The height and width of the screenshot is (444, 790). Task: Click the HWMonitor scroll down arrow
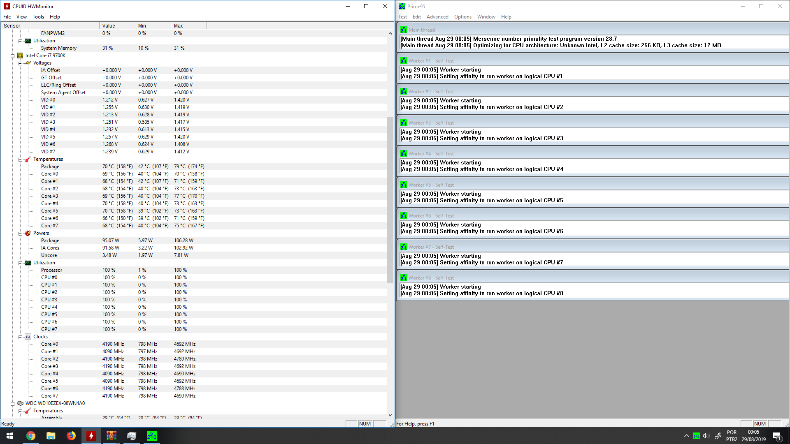[x=390, y=415]
